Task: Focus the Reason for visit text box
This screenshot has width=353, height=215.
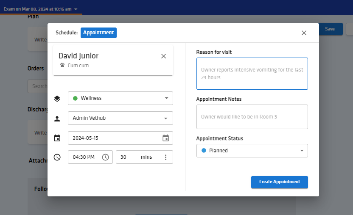Action: tap(252, 74)
